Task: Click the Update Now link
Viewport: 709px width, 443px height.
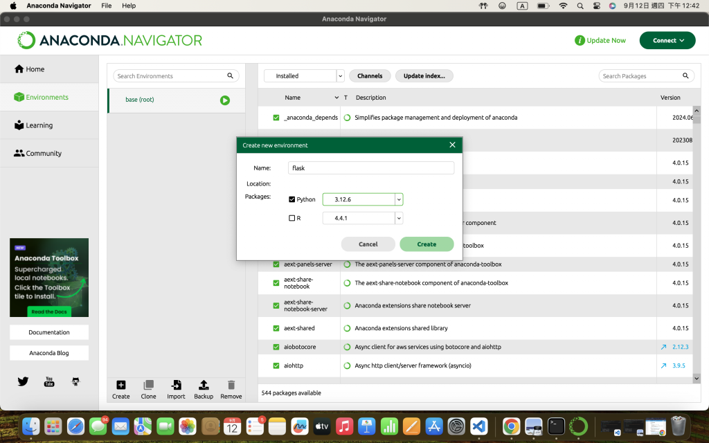Action: pyautogui.click(x=606, y=40)
